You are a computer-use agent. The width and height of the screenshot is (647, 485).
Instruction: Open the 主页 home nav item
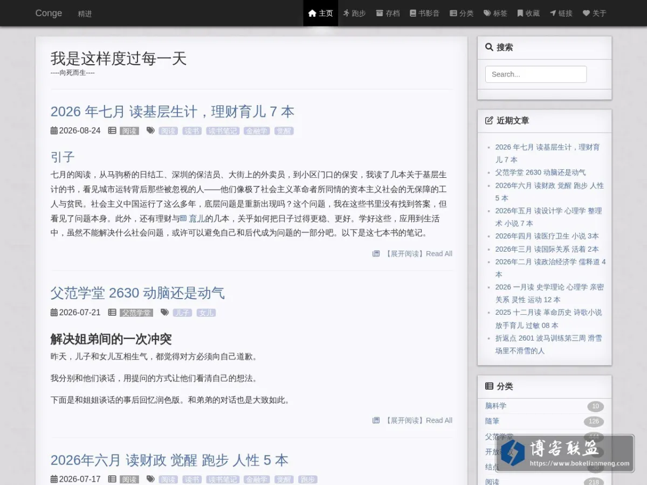click(321, 13)
